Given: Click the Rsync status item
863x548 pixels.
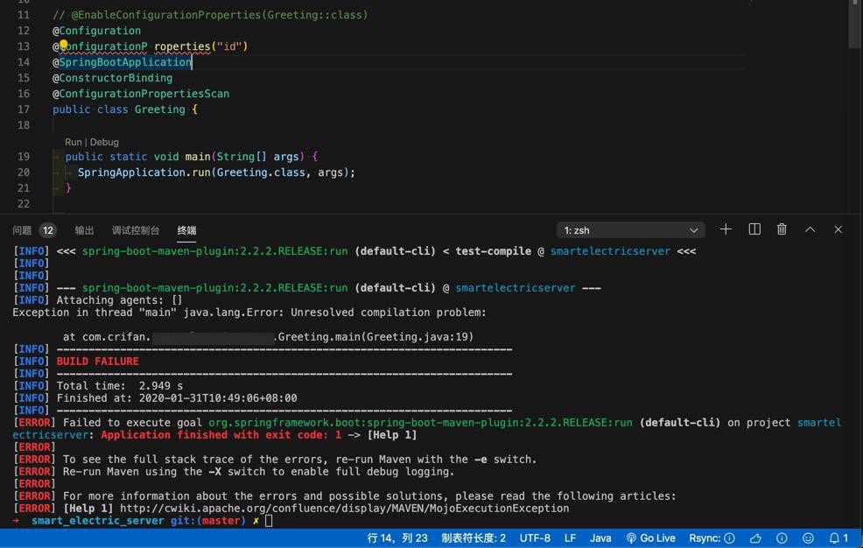Looking at the screenshot, I should point(712,538).
